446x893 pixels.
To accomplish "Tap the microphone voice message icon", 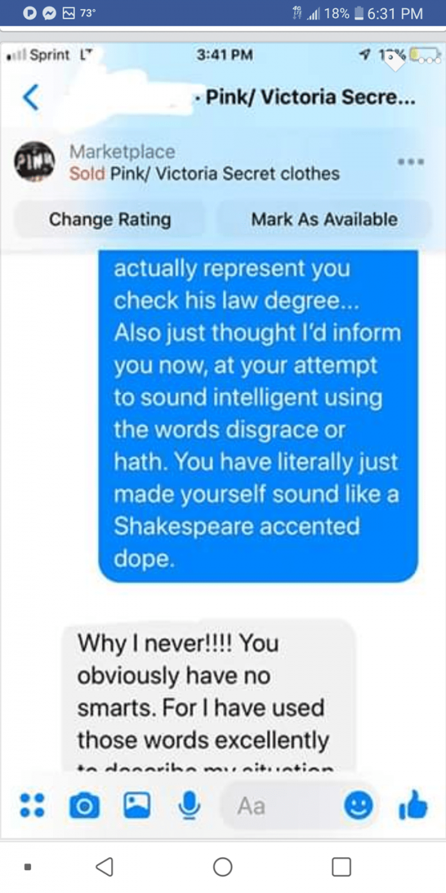I will [x=189, y=806].
